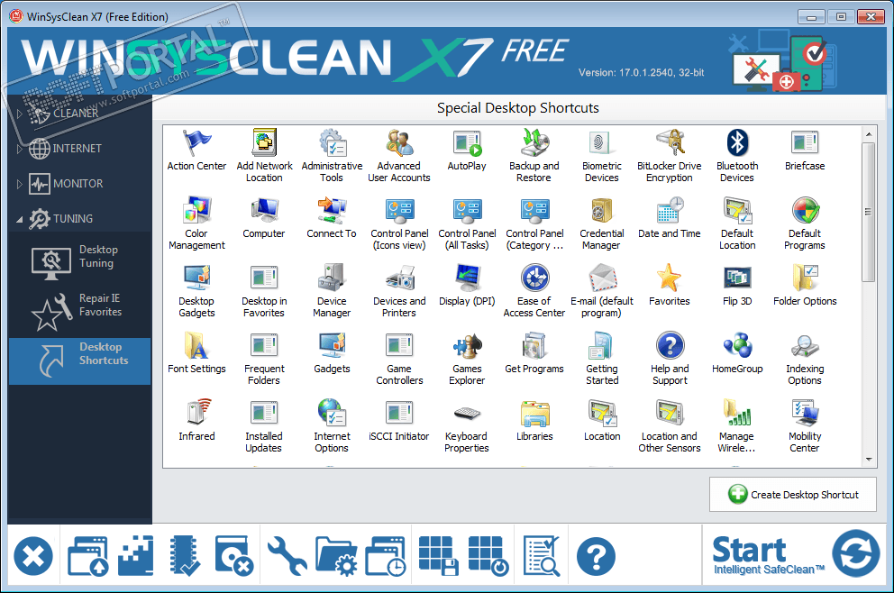This screenshot has width=894, height=593.
Task: Select the AutoPlay shortcut icon
Action: coord(467,150)
